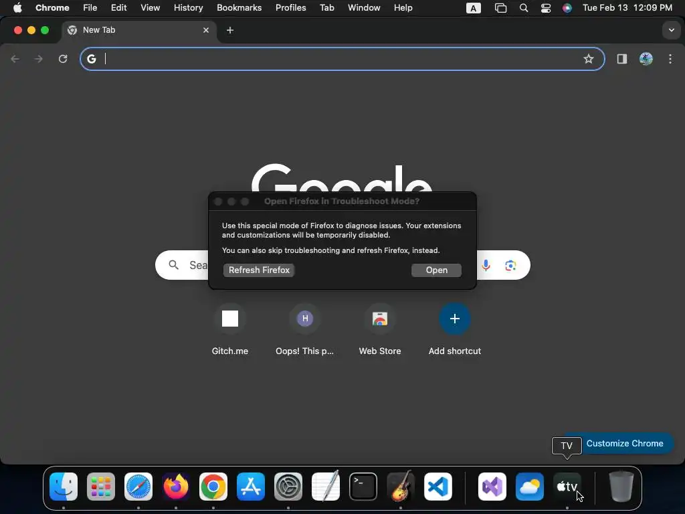Close the New Tab tab
The width and height of the screenshot is (685, 514).
tap(206, 30)
